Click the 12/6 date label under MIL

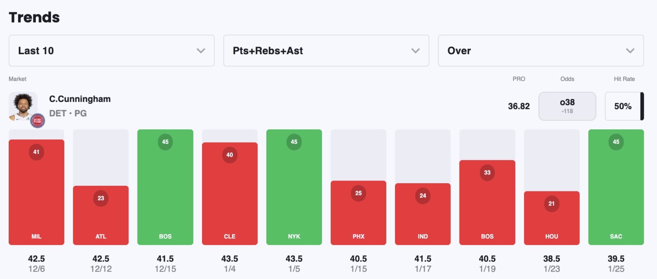coord(37,269)
